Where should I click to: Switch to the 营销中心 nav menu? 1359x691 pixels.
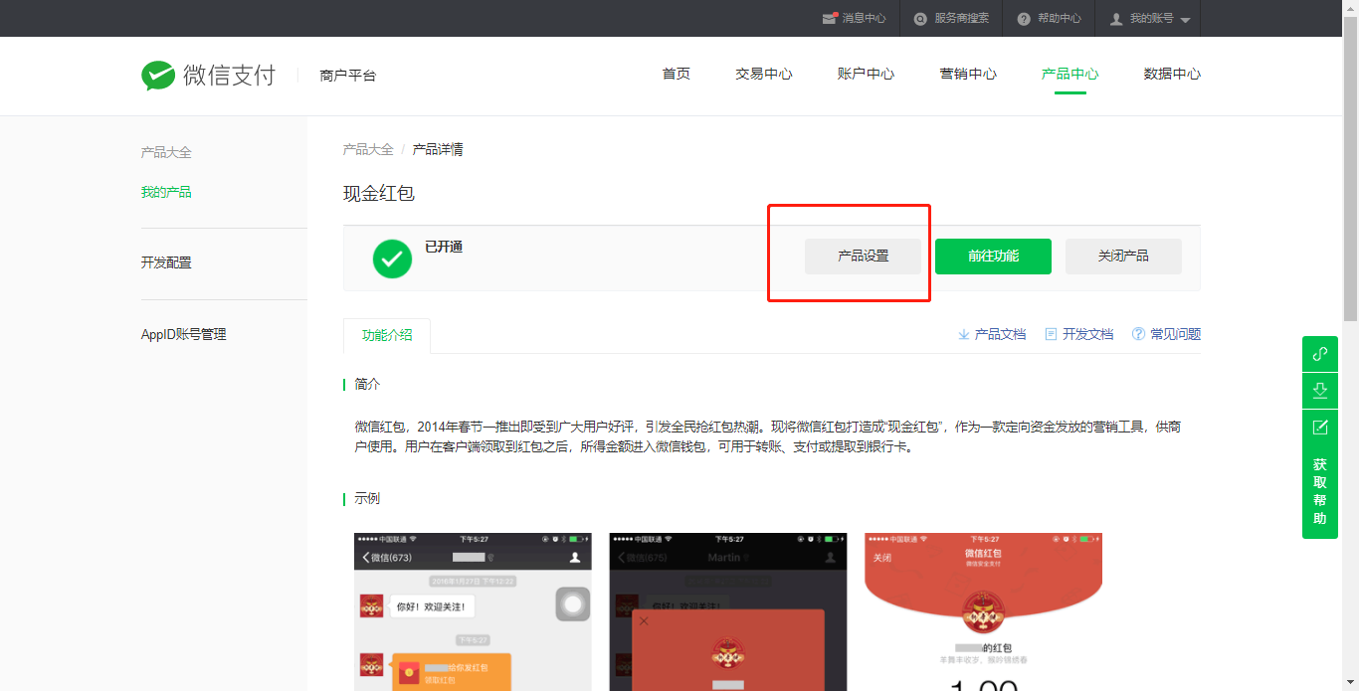(x=968, y=74)
